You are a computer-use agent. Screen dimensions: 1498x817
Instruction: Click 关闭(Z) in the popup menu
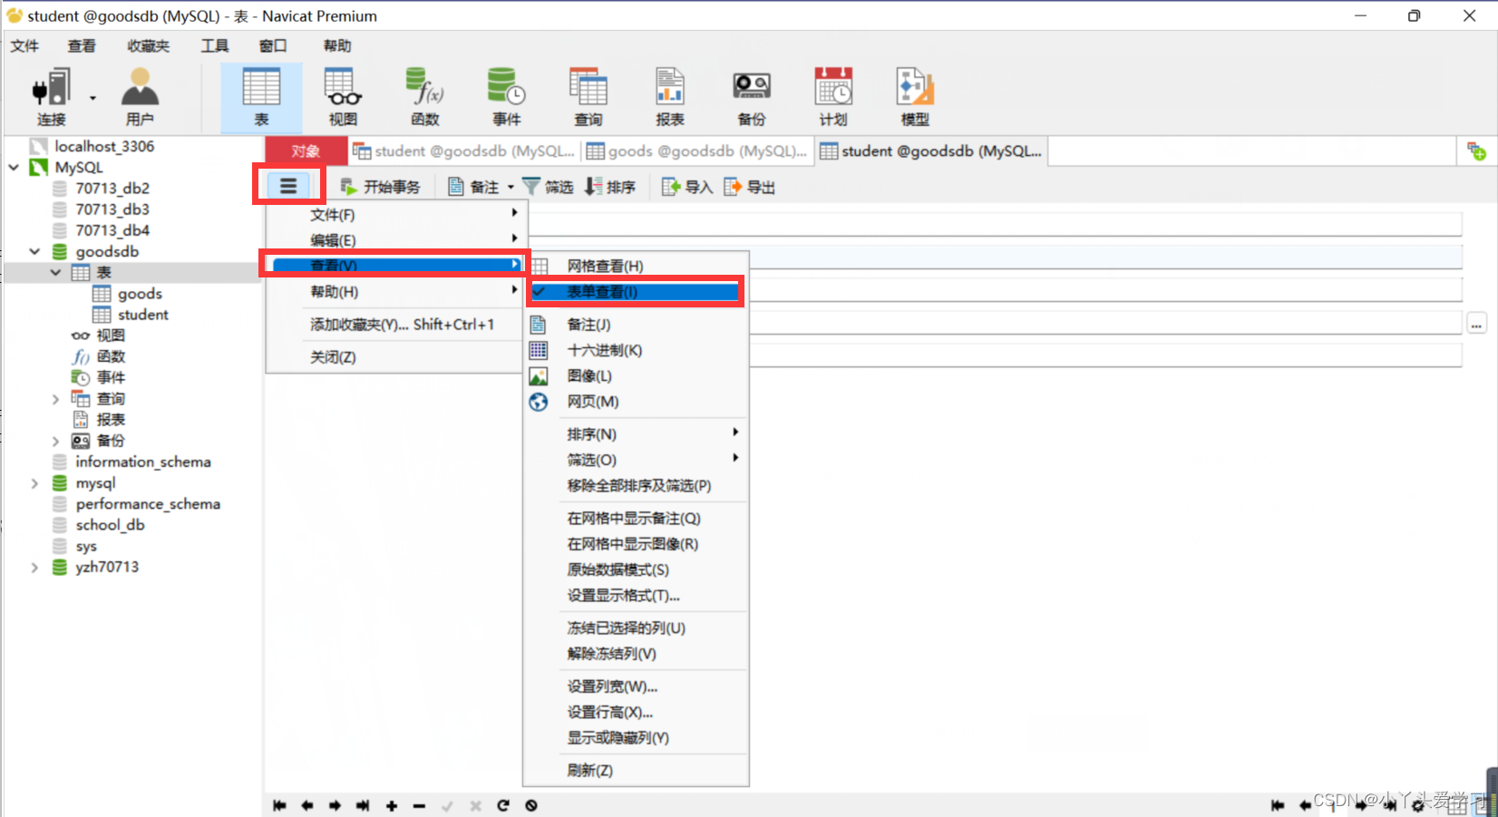coord(395,357)
